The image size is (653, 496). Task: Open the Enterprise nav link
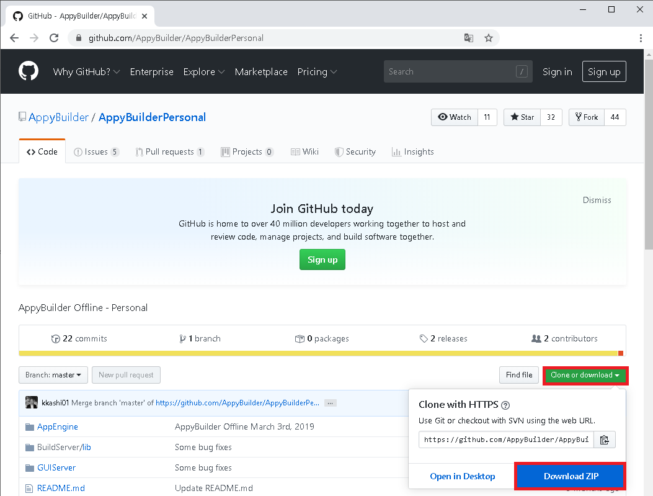click(151, 71)
